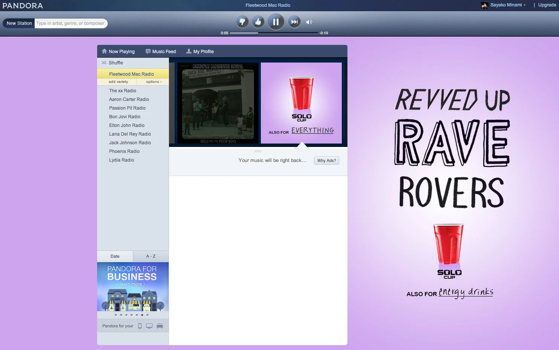Skip to the next song
Screen dimensions: 559x350
tap(294, 22)
